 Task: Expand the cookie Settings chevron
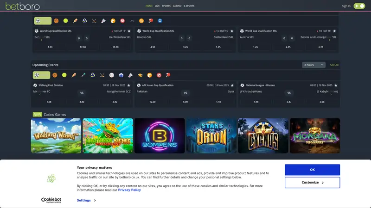click(x=95, y=201)
